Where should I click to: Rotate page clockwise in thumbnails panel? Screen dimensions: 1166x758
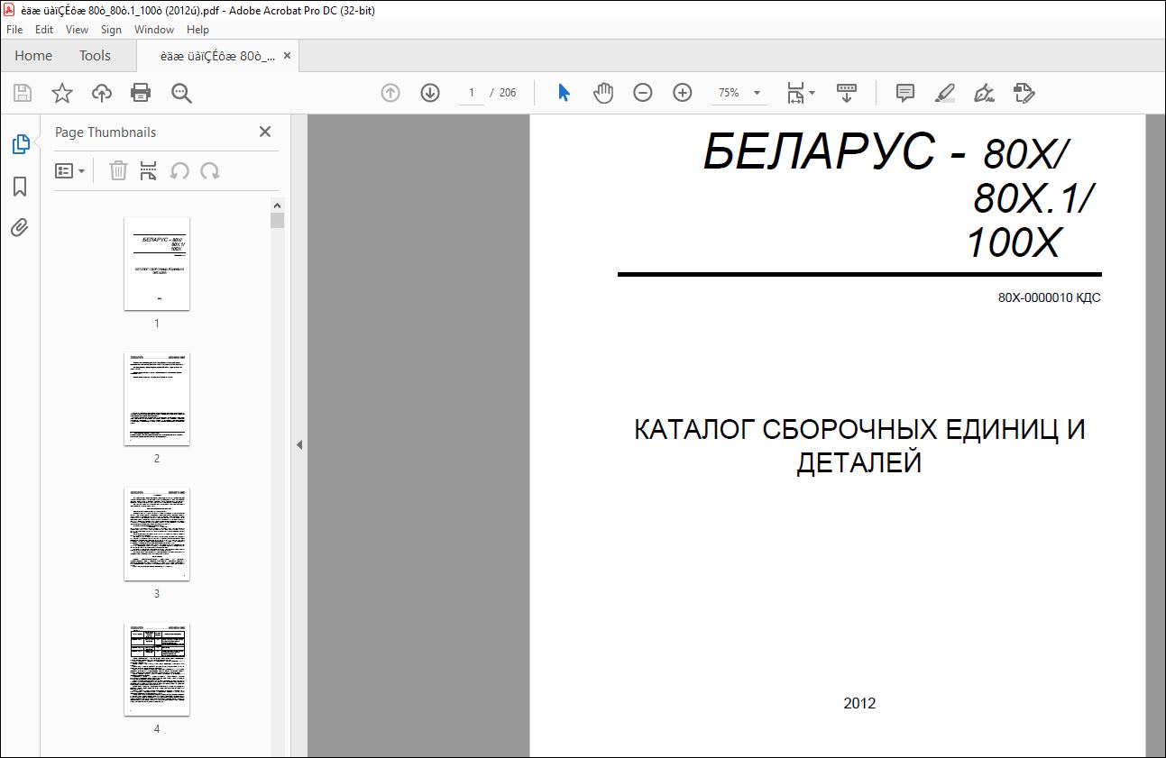click(x=210, y=170)
